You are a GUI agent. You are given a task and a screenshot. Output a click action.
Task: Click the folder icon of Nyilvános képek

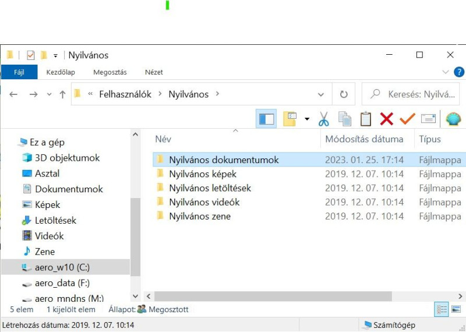click(160, 173)
